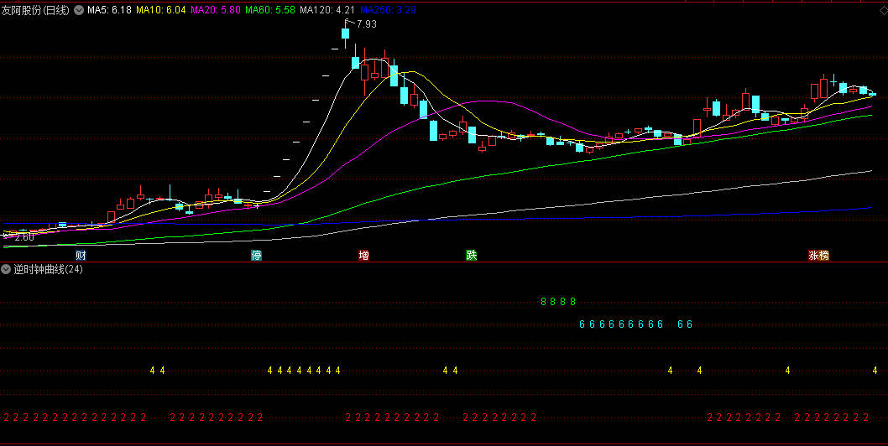Select the MA5: 6.18 moving average label
The height and width of the screenshot is (446, 888).
tap(110, 10)
